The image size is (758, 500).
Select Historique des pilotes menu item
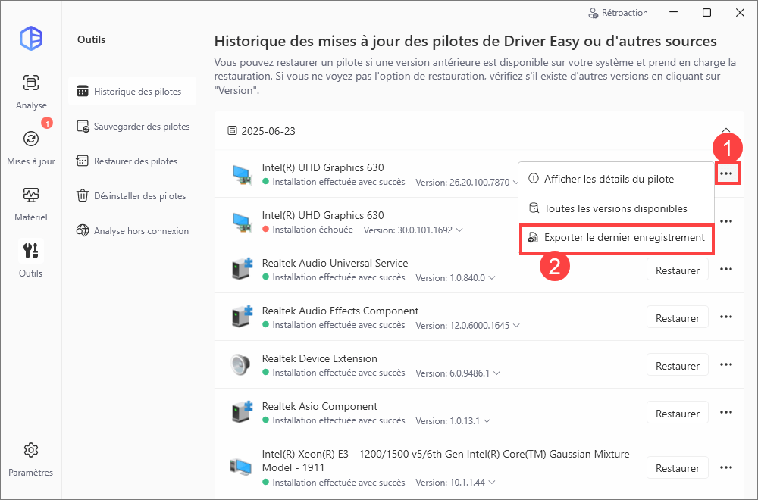pos(132,92)
